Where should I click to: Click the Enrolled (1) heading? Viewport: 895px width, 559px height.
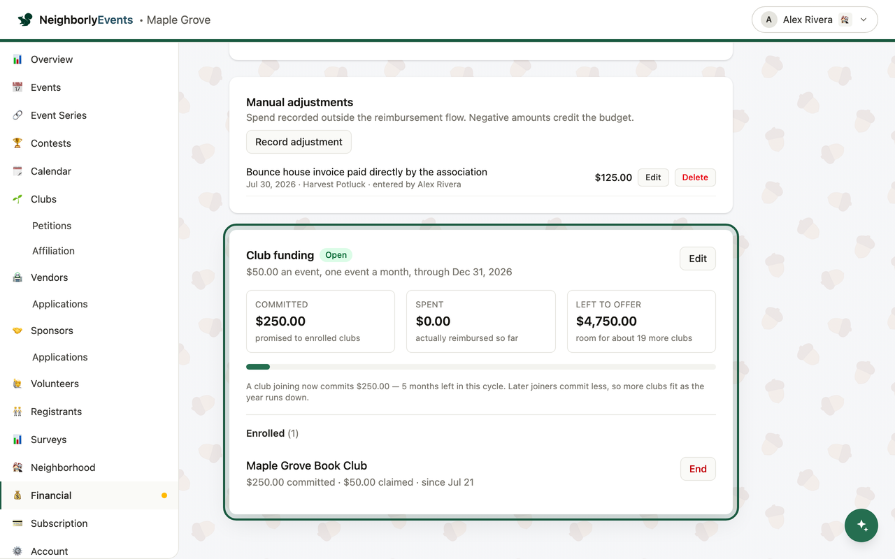click(272, 433)
